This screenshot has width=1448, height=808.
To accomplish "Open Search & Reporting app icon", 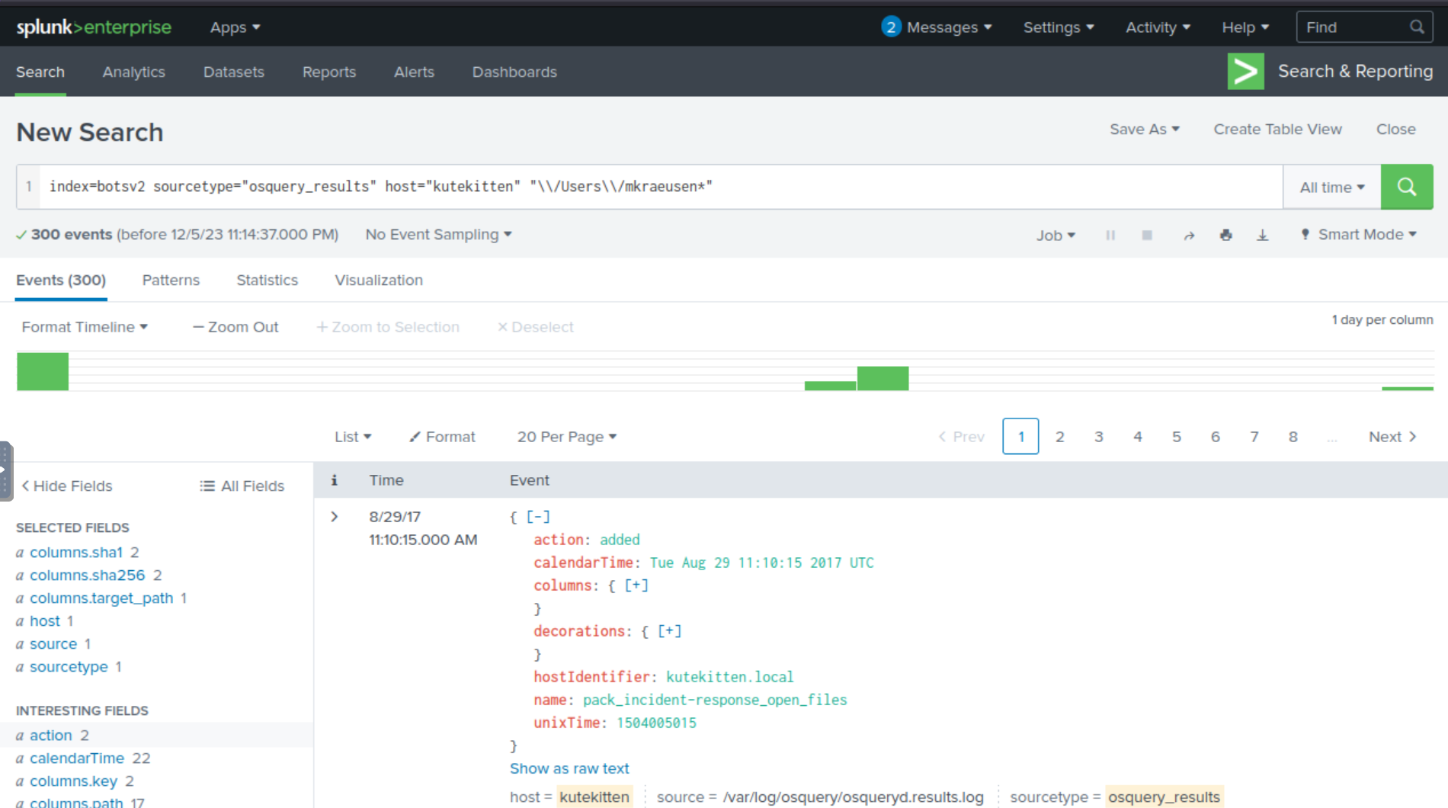I will coord(1245,71).
